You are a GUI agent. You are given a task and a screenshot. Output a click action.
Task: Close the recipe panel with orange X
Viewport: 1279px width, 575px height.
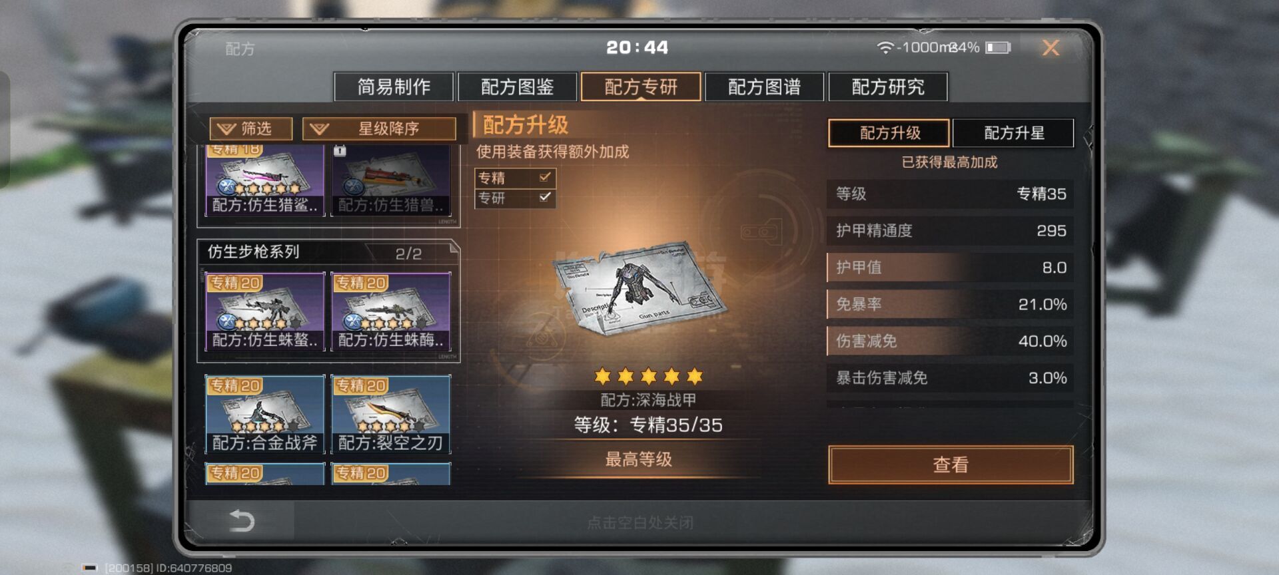click(x=1051, y=47)
